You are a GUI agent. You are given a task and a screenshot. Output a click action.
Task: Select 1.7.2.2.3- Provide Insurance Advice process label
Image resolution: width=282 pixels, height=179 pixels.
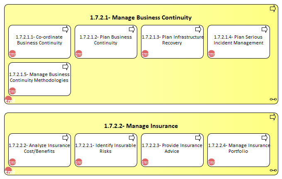(x=172, y=148)
